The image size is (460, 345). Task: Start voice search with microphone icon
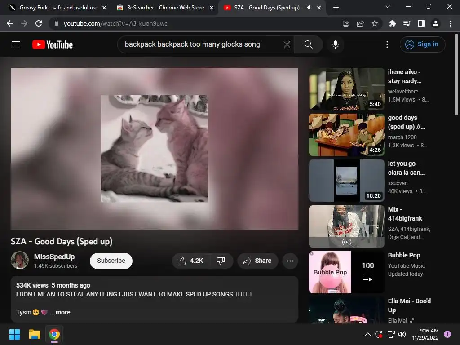335,44
